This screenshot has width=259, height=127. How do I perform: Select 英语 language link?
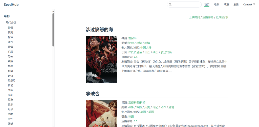pyautogui.click(x=131, y=117)
